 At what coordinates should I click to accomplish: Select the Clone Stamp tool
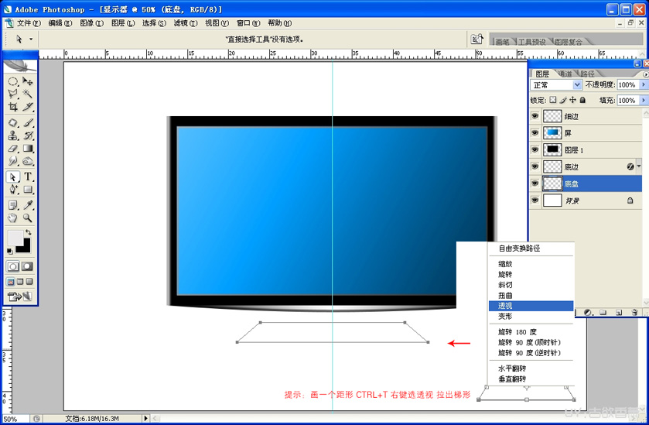tap(13, 135)
